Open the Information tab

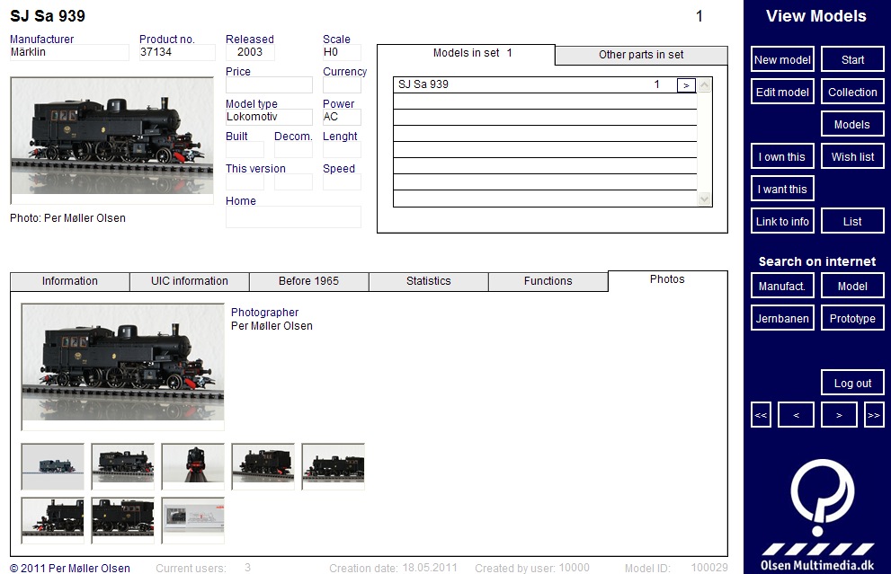pos(70,281)
